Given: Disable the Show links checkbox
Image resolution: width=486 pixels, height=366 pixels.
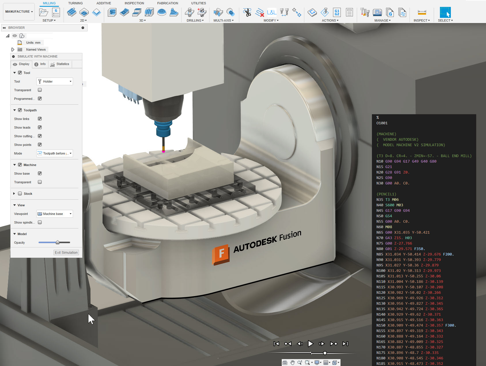Looking at the screenshot, I should (x=40, y=119).
